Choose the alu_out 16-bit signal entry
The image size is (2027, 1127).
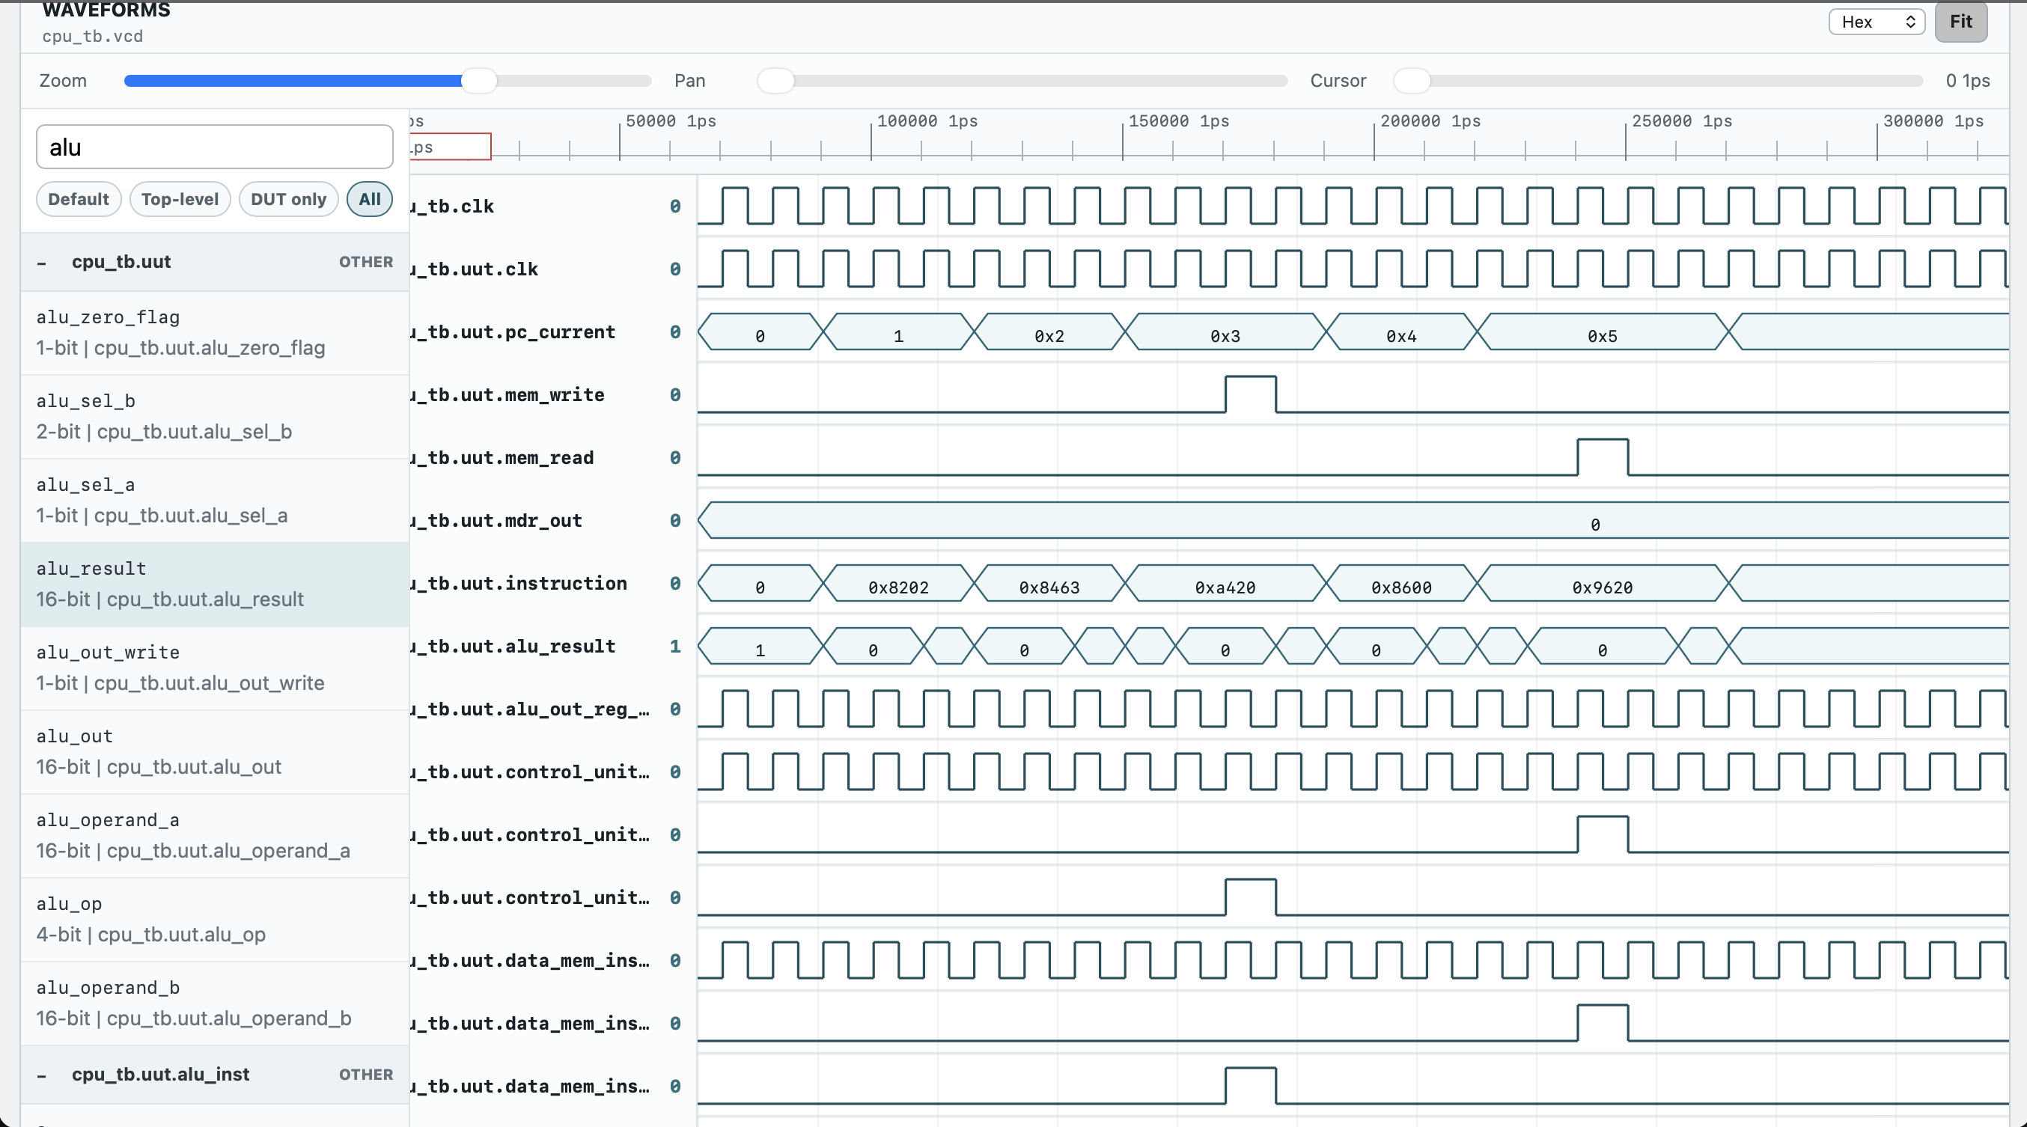click(215, 752)
